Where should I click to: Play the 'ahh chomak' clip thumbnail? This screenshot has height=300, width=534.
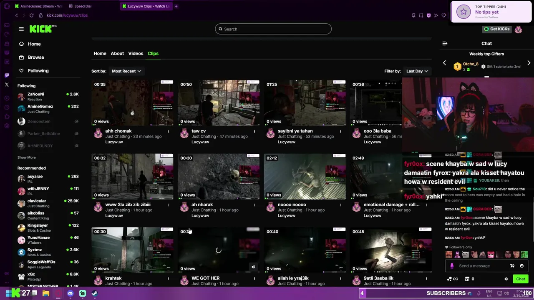tap(132, 103)
